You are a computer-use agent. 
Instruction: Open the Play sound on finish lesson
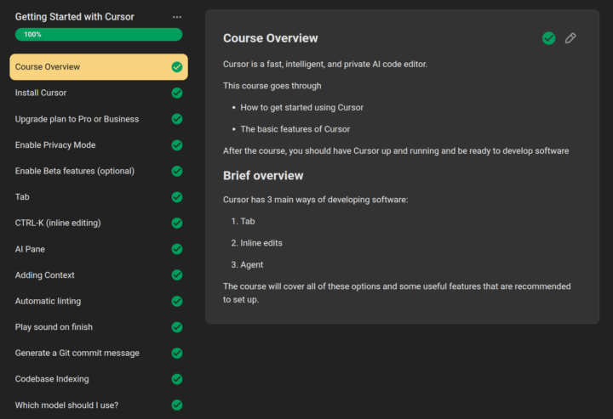click(99, 327)
